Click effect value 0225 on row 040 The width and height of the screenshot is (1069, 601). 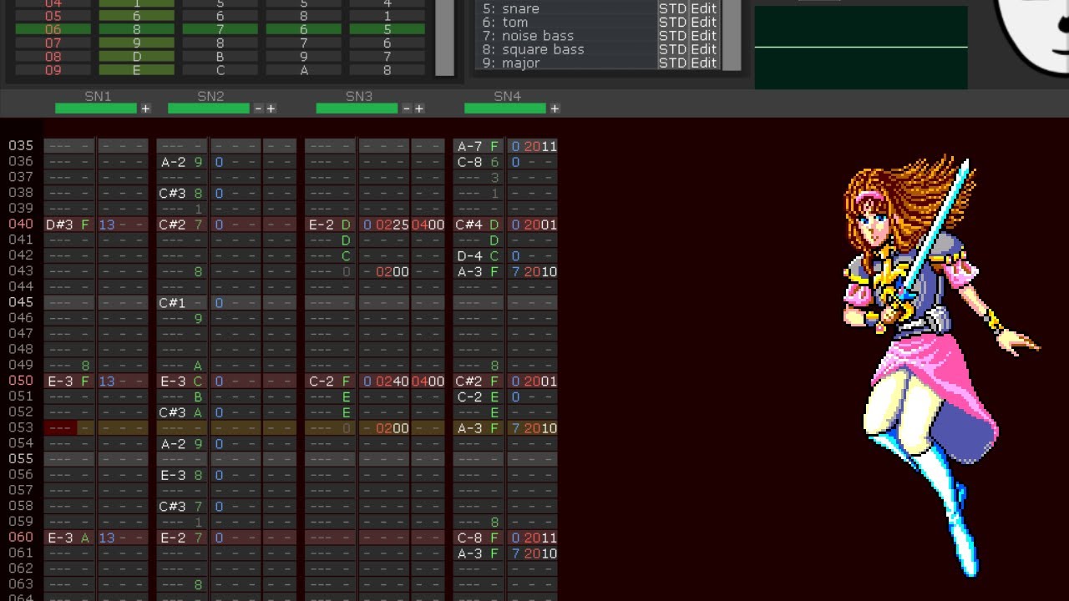click(393, 225)
